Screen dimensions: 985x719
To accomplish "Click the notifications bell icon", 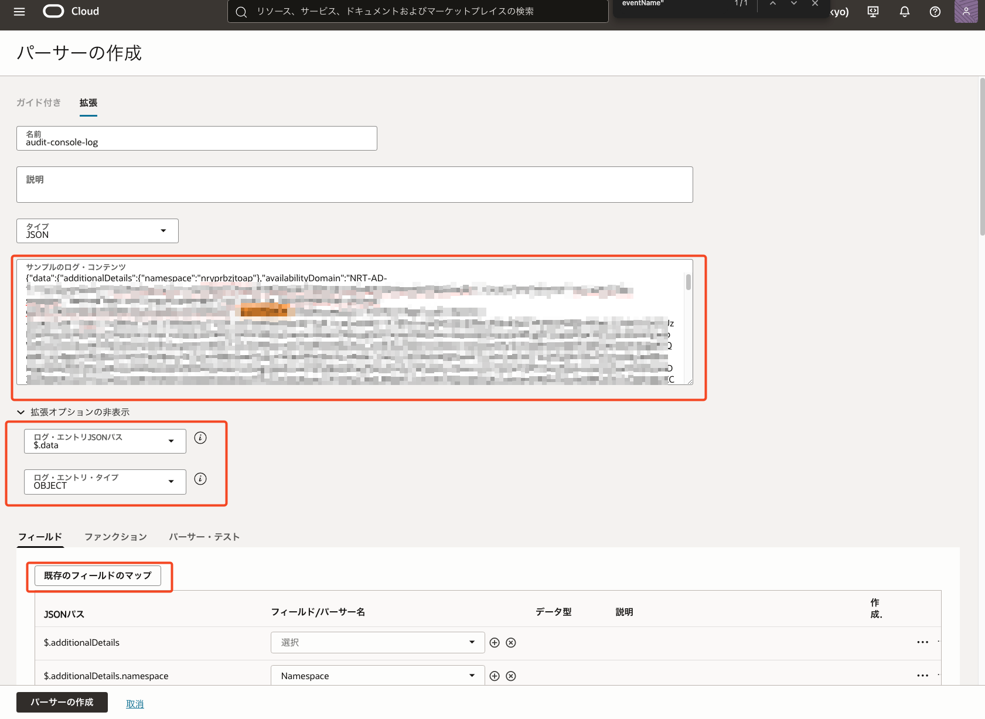I will [x=904, y=12].
